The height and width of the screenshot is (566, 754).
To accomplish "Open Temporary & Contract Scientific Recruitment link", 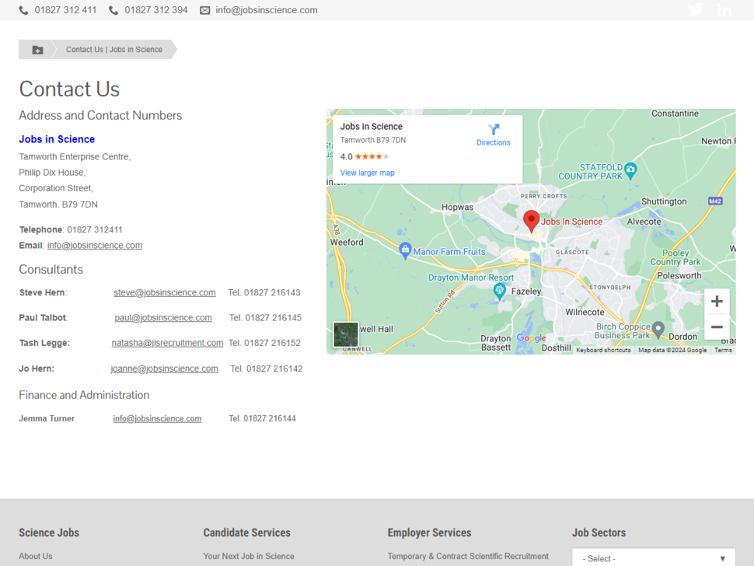I will point(468,556).
